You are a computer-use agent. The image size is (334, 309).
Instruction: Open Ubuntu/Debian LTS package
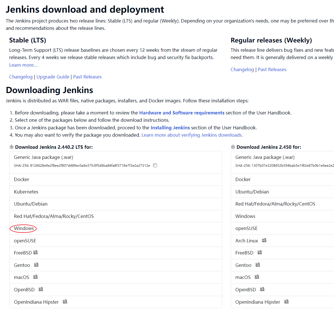pyautogui.click(x=31, y=204)
